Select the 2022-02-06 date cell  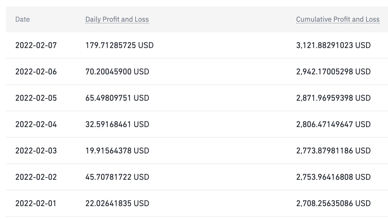point(36,72)
